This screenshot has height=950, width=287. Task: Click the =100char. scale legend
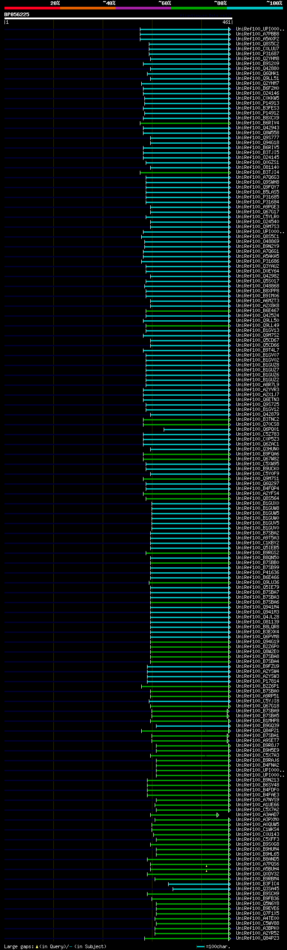point(213,946)
